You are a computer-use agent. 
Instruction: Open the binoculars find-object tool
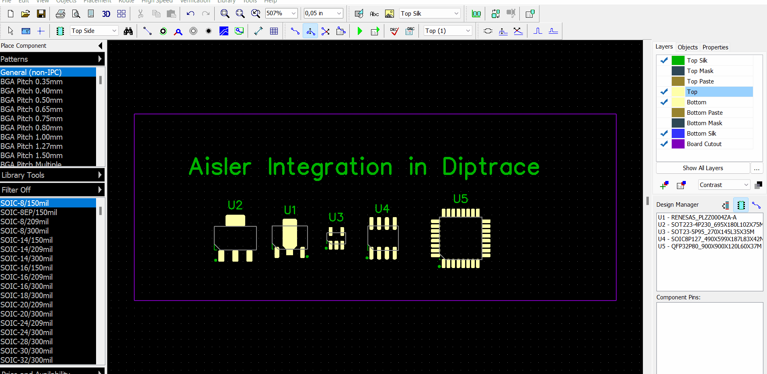128,31
